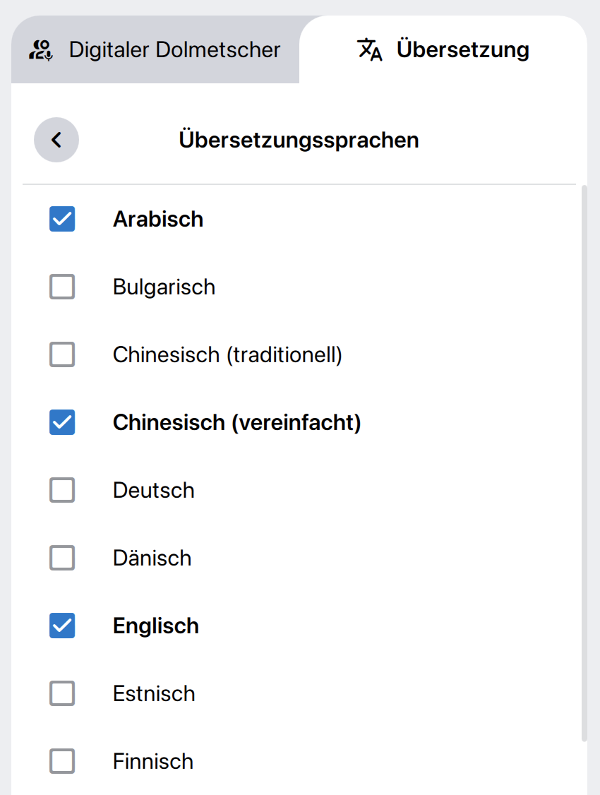
Task: Check the Chinesisch (traditionell) checkbox
Action: tap(62, 354)
